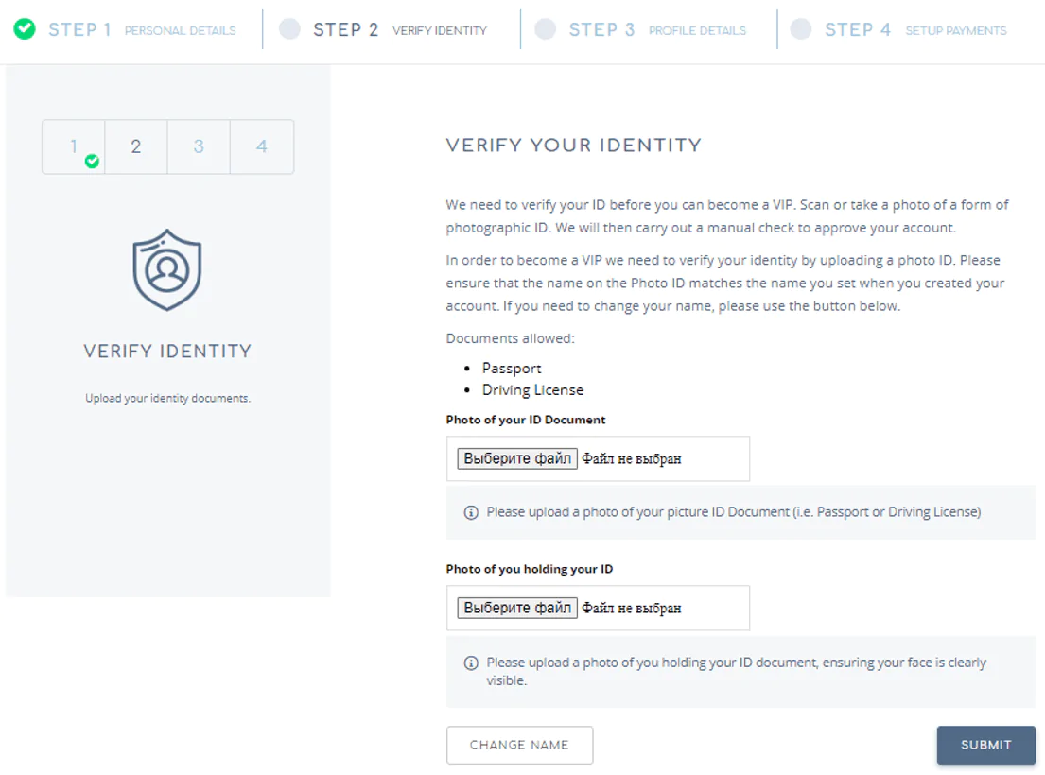Screen dimensions: 1045x775
Task: Choose file for Photo of your ID Document
Action: coord(517,458)
